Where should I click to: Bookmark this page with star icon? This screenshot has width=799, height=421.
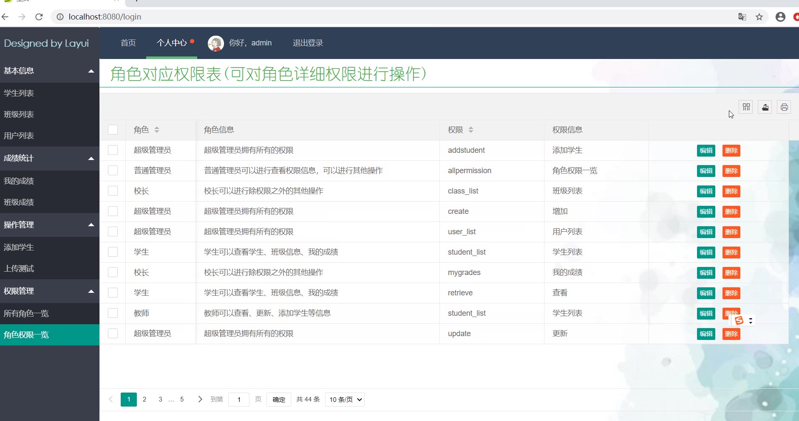click(x=759, y=17)
